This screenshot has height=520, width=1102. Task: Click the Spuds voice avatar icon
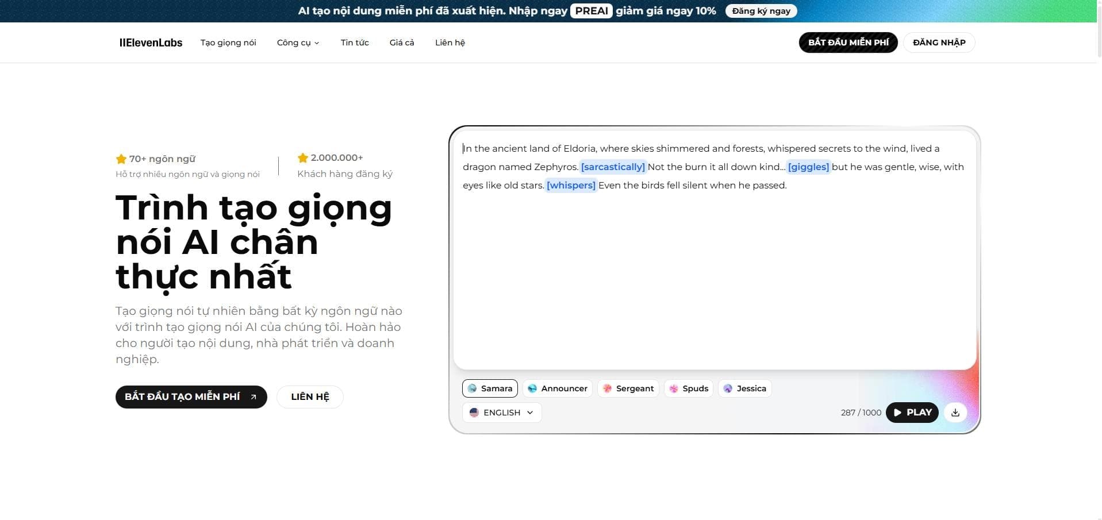(672, 388)
